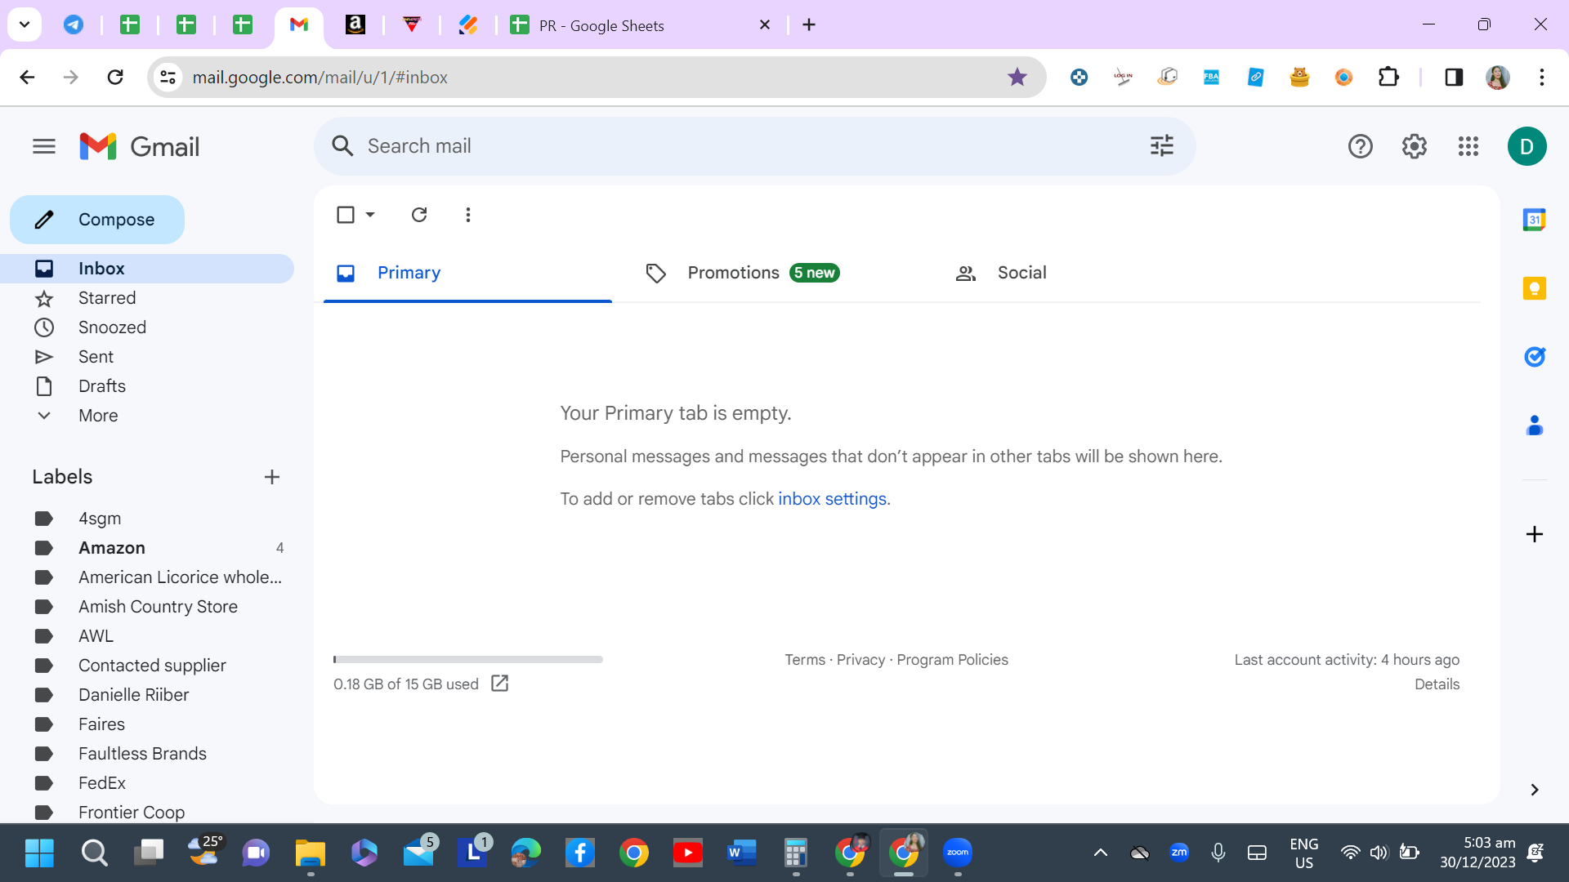The width and height of the screenshot is (1569, 882).
Task: Open Google Calendar side panel
Action: tap(1534, 220)
